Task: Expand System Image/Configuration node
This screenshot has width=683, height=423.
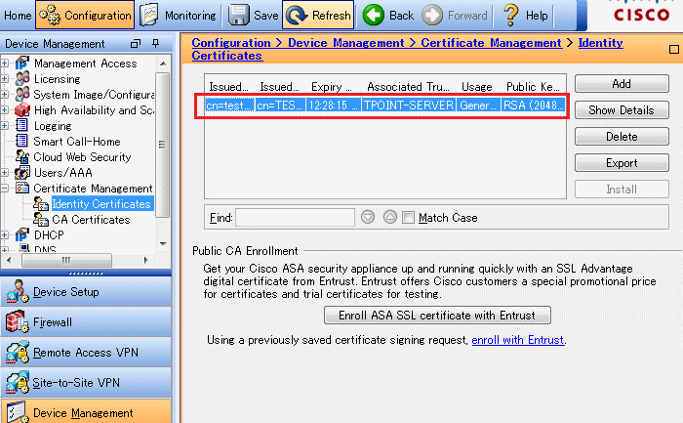Action: coord(5,94)
